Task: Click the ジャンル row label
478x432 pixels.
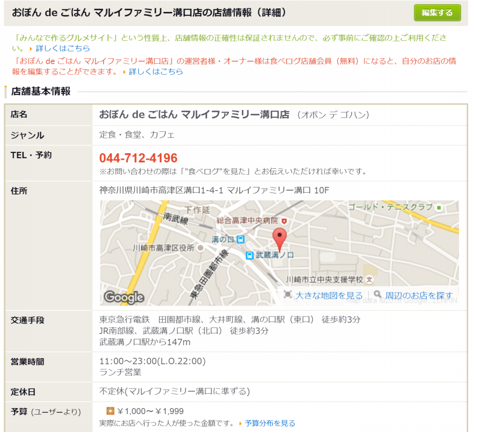Action: (27, 135)
